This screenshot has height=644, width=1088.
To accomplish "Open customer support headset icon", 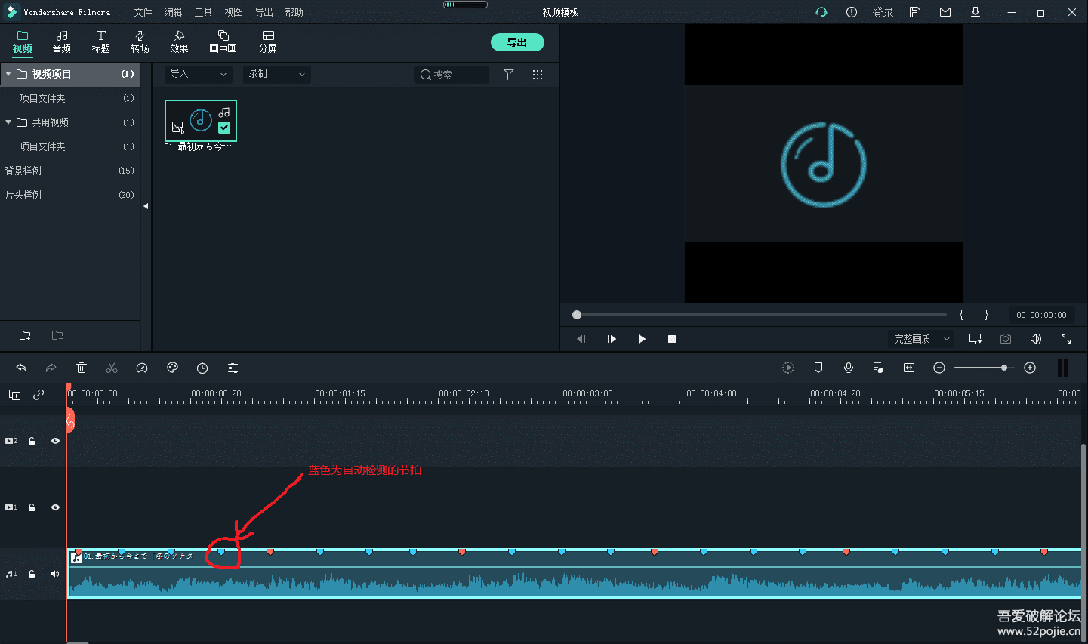I will (821, 12).
